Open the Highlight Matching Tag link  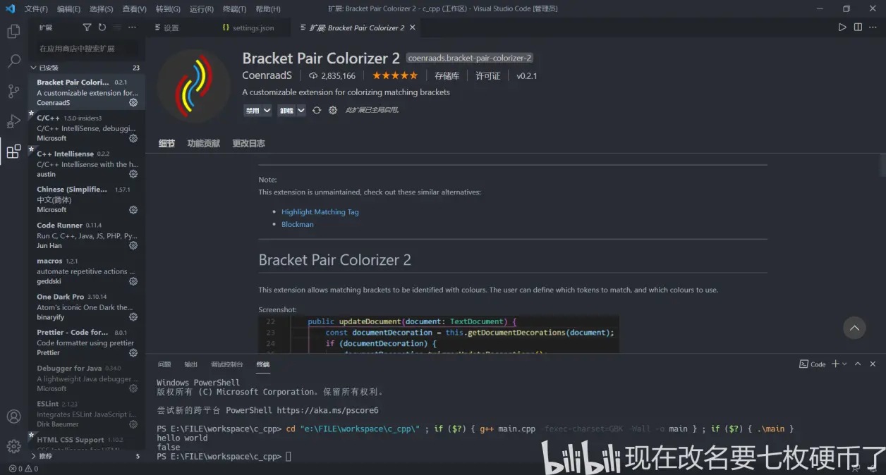pyautogui.click(x=320, y=212)
